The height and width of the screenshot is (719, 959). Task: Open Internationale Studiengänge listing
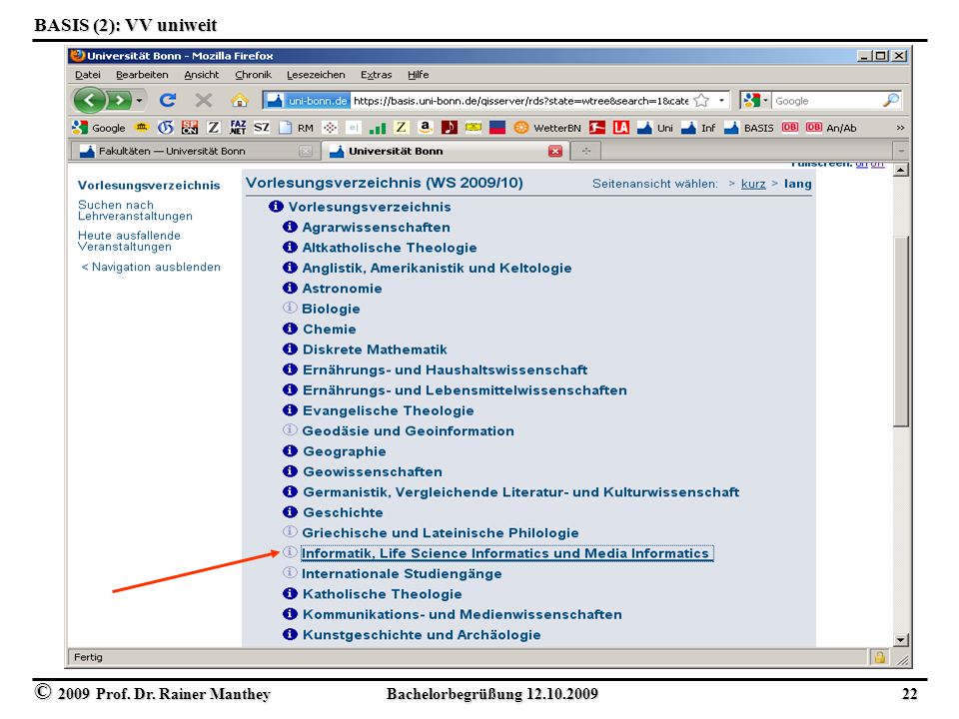(402, 573)
